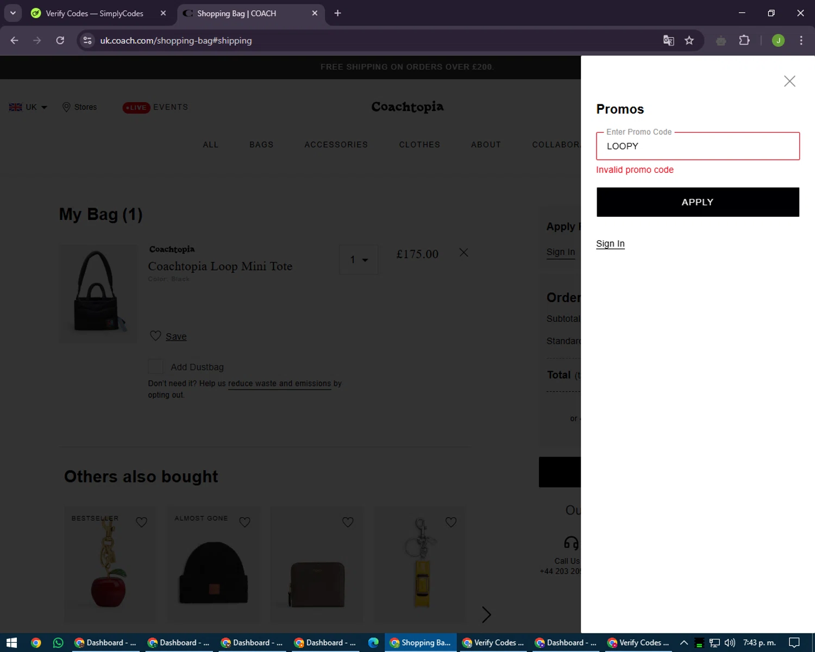Open the Windows notification center

pyautogui.click(x=794, y=643)
